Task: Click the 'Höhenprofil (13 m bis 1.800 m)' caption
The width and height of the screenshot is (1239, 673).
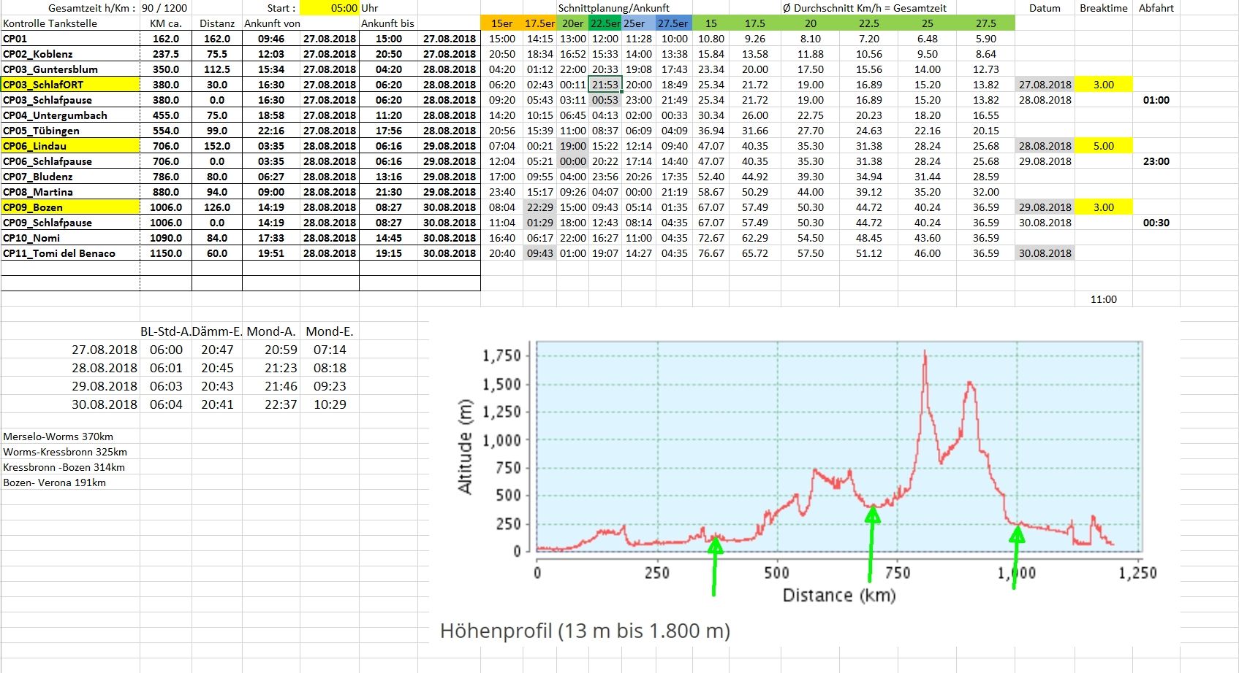Action: click(x=585, y=631)
